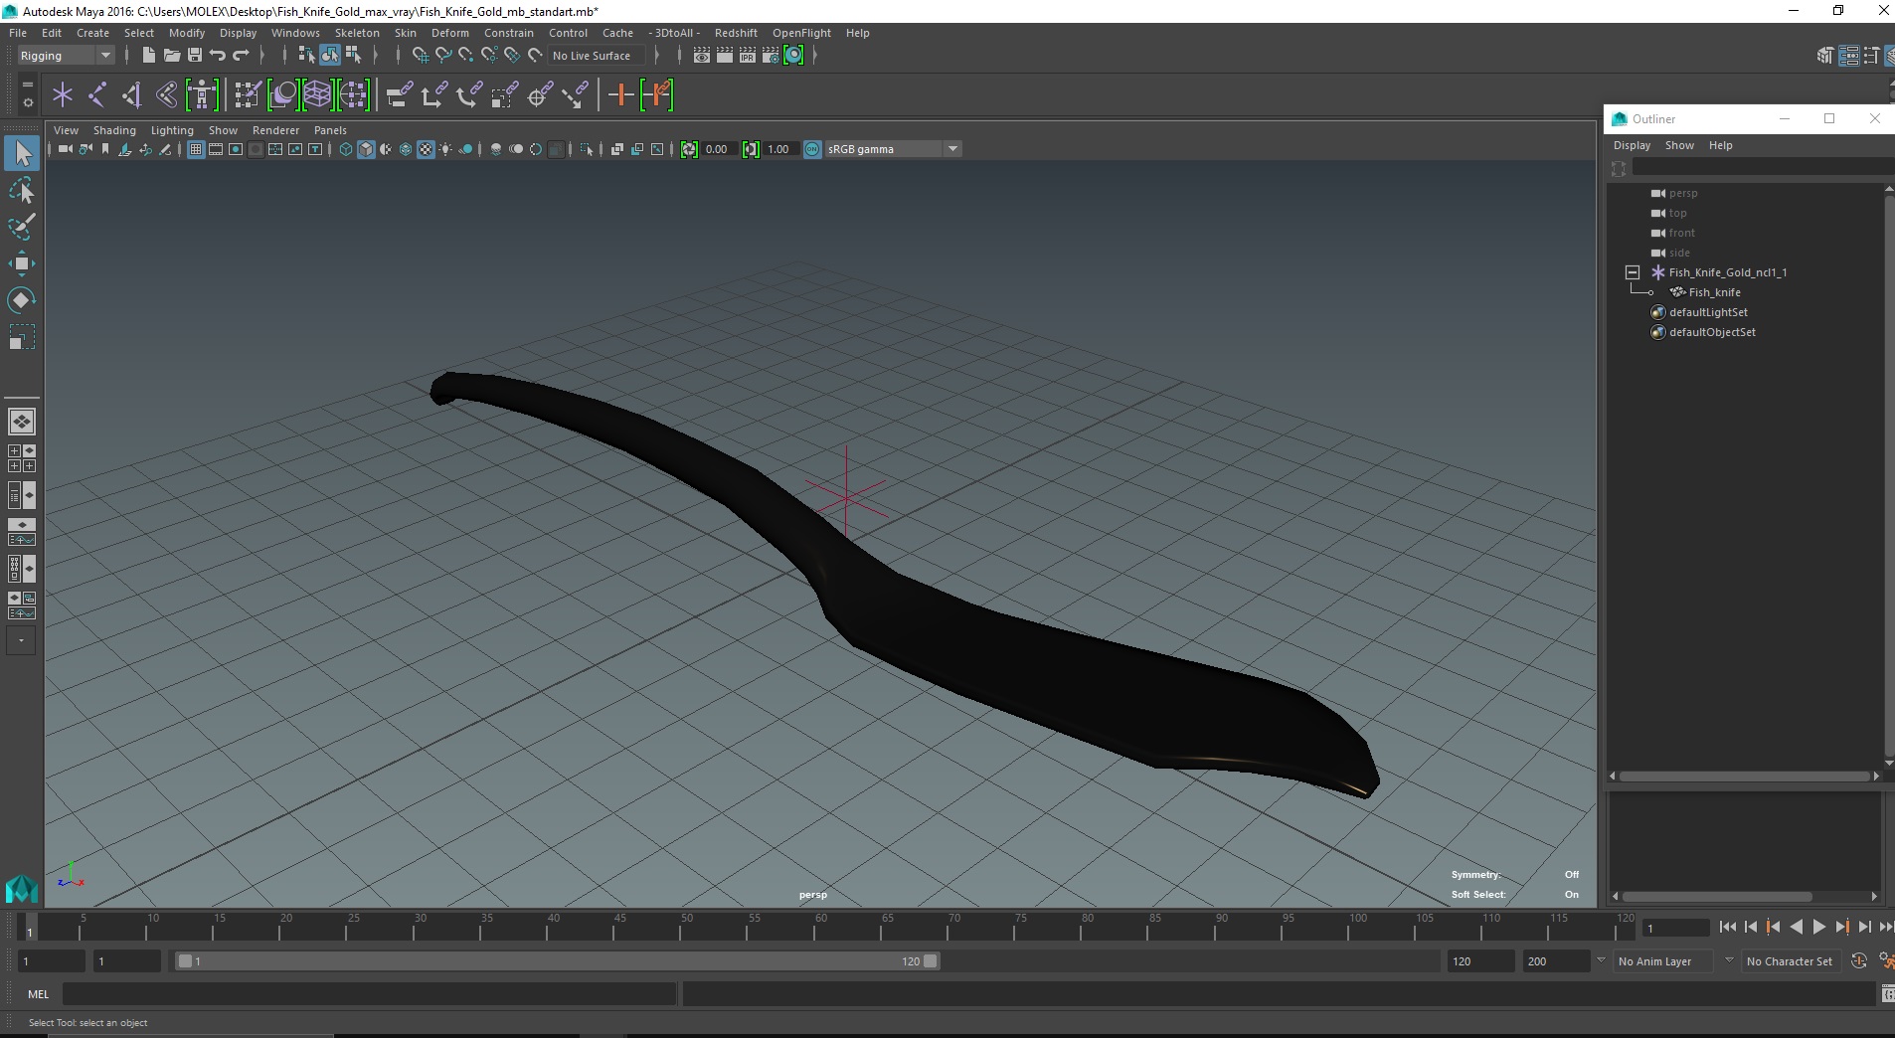Screen dimensions: 1895x1038
Task: Toggle auto keyframe button
Action: pos(1858,961)
